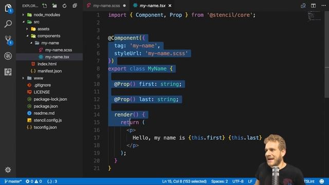Open package-lock.json in Explorer
329x185 pixels.
50,99
